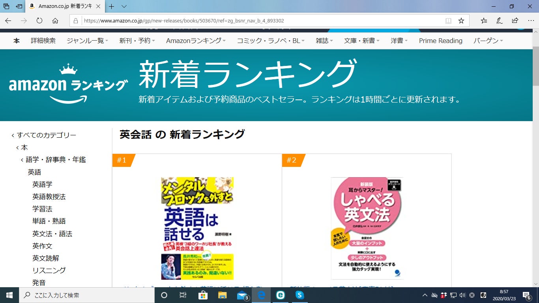This screenshot has height=303, width=539.
Task: Open the 学習法 category link
Action: [42, 209]
